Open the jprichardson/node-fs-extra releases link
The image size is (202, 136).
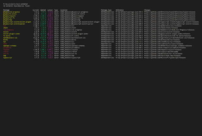pos(168,36)
